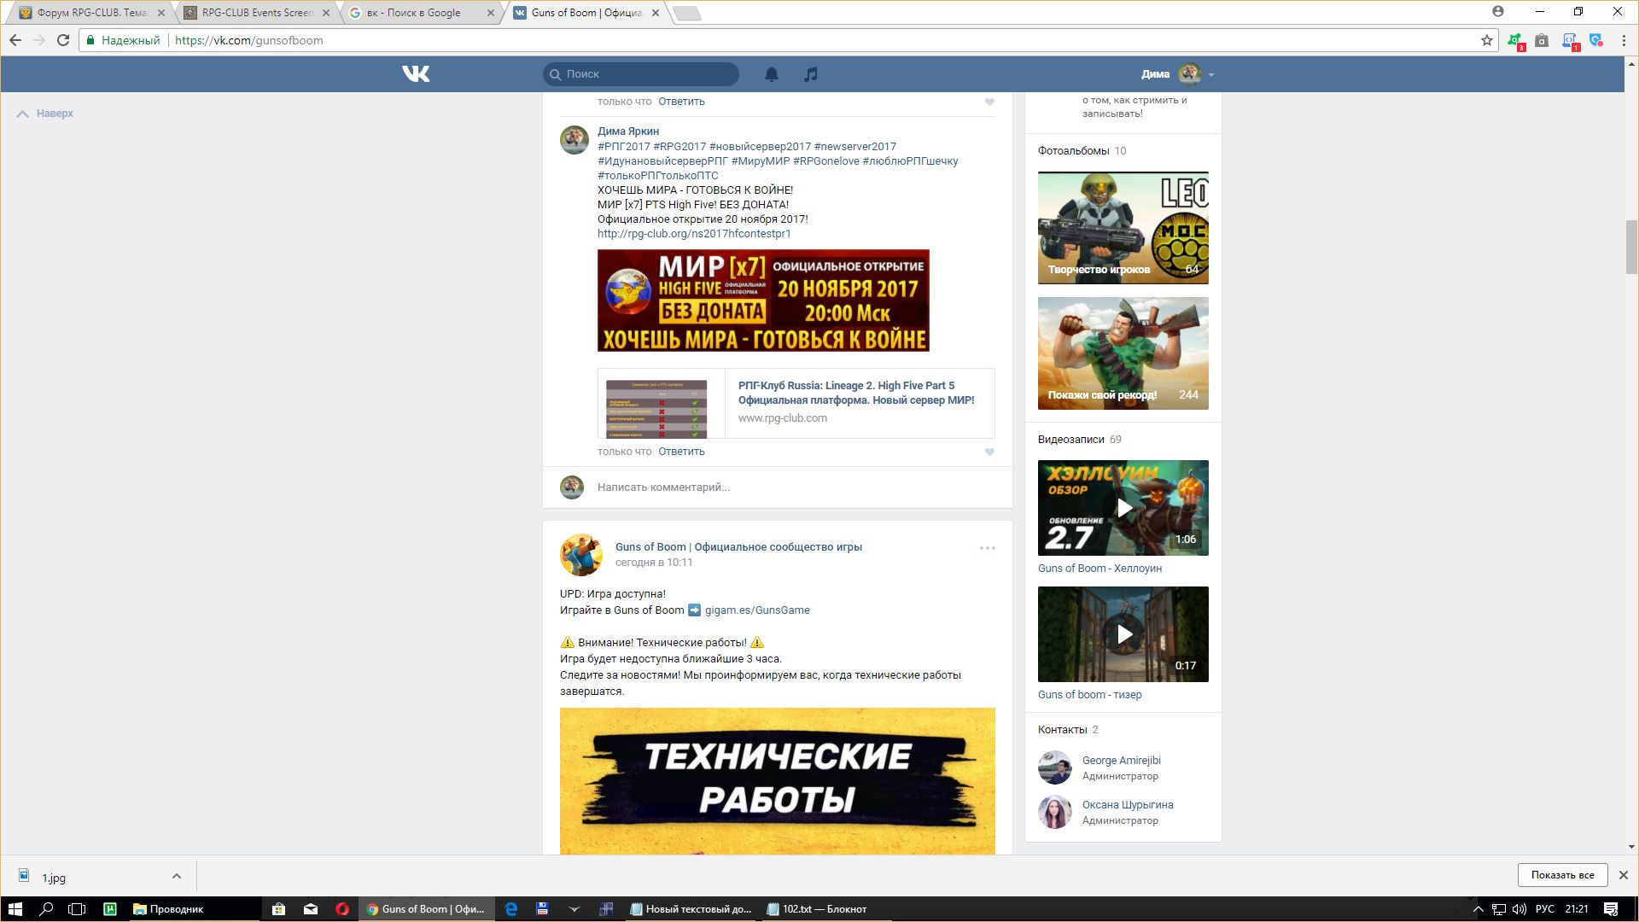
Task: Expand the 1.jpg download options chevron
Action: pyautogui.click(x=176, y=876)
